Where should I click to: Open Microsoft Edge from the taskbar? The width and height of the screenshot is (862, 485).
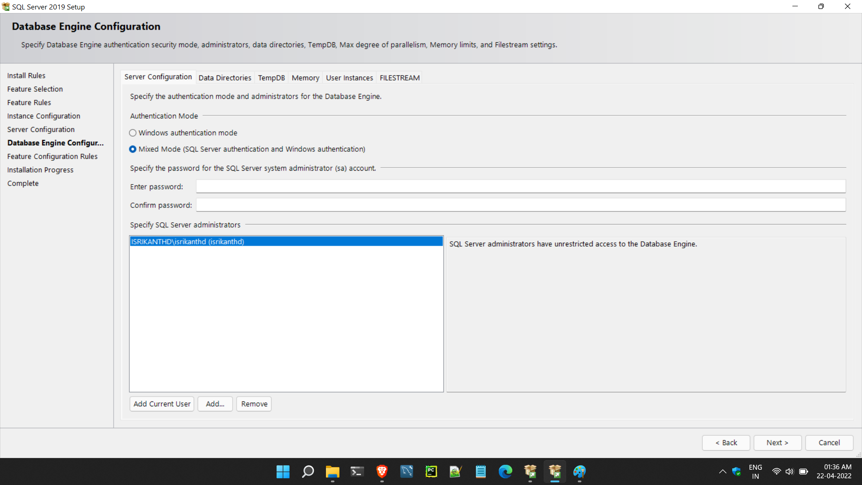(x=505, y=472)
